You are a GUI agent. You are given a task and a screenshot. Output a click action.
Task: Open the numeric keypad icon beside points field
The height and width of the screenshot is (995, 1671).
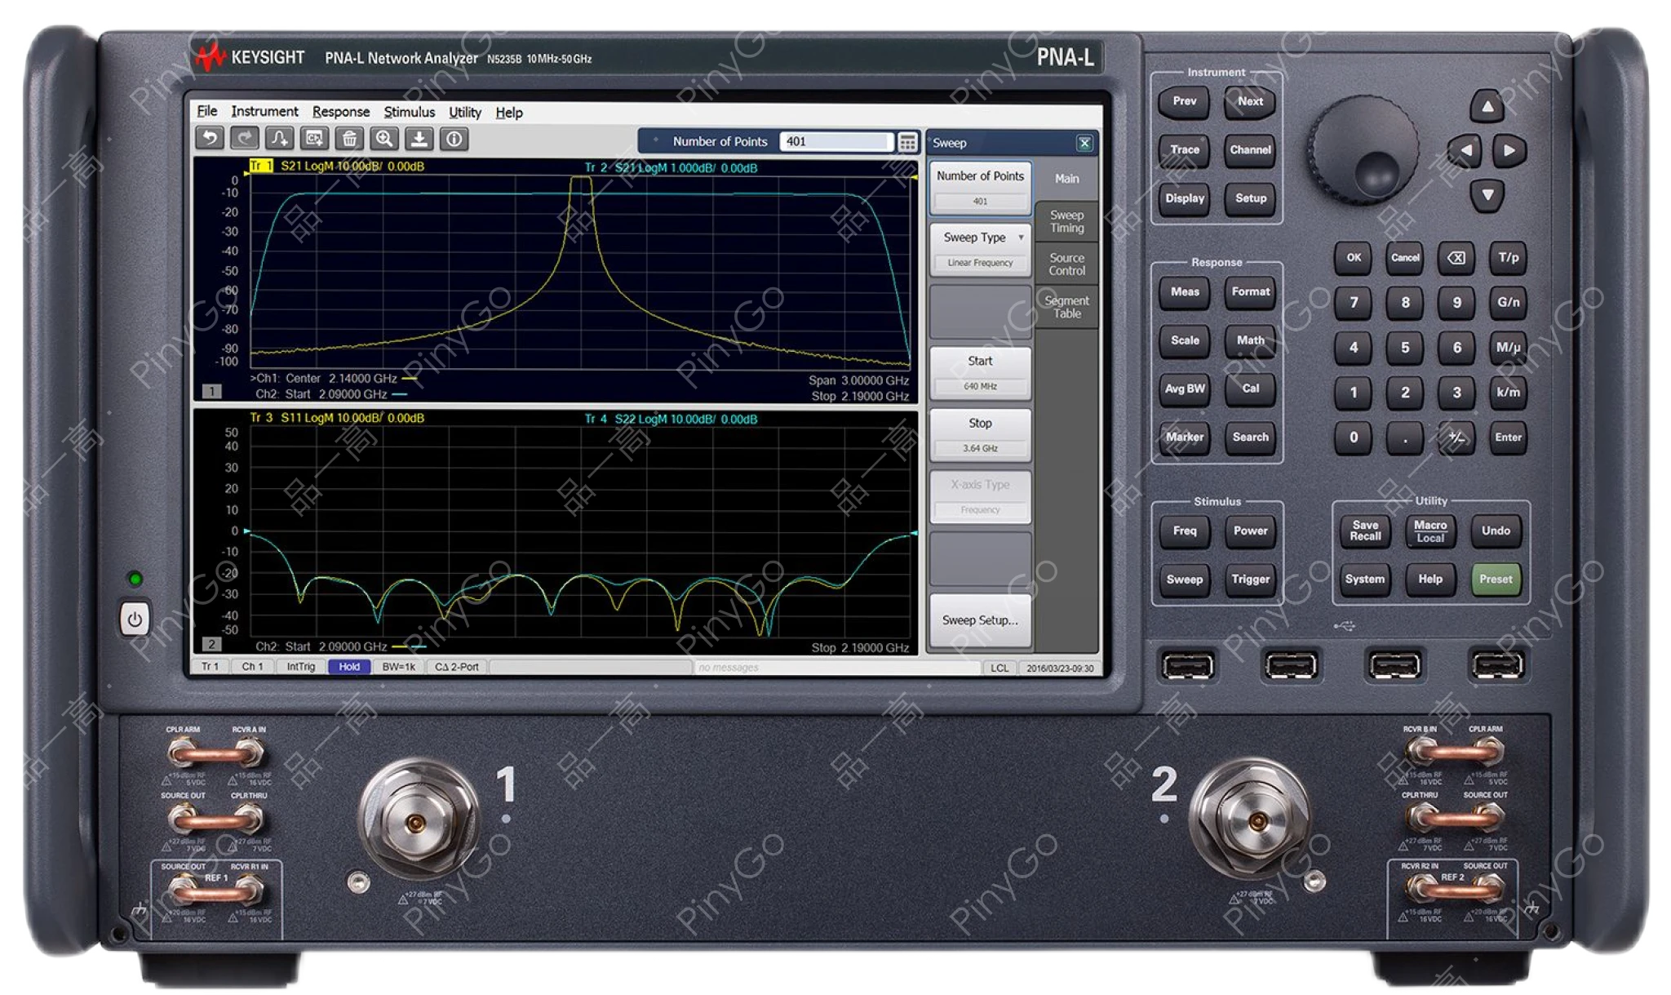pyautogui.click(x=907, y=142)
